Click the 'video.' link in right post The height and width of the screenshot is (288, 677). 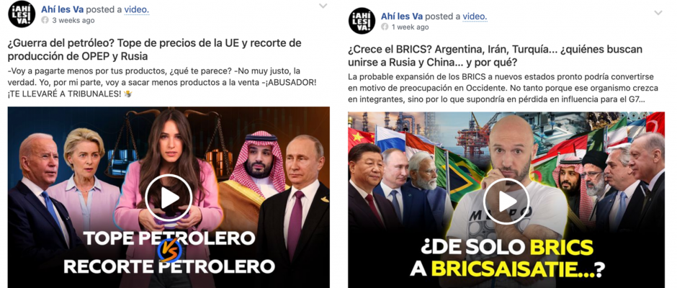coord(475,16)
